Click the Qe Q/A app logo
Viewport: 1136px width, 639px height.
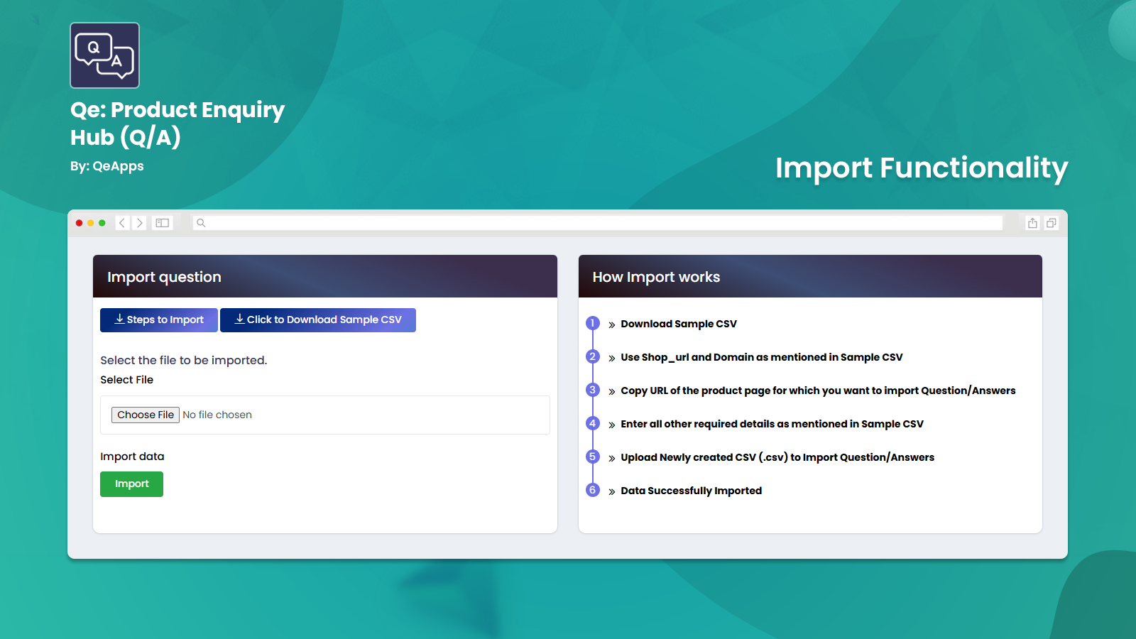(105, 55)
